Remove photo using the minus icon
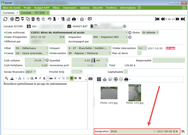Screen dimensions: 188x135 pyautogui.click(x=121, y=79)
